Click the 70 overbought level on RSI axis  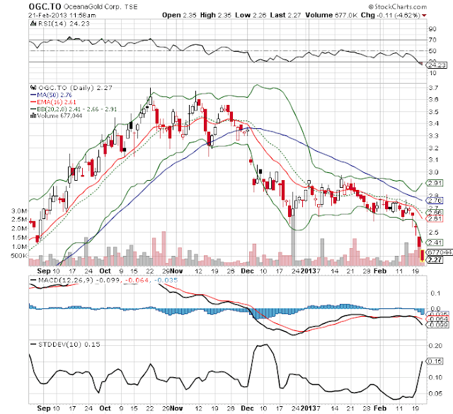432,40
